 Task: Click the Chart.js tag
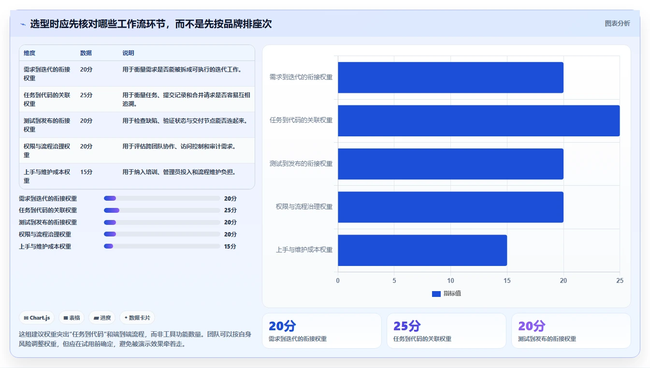click(37, 318)
